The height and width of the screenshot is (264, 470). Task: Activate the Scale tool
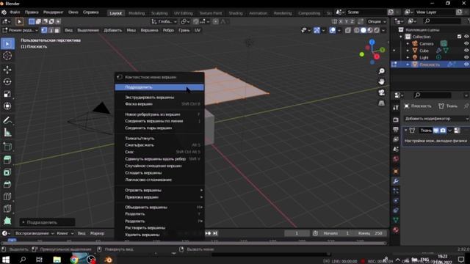pyautogui.click(x=7, y=94)
